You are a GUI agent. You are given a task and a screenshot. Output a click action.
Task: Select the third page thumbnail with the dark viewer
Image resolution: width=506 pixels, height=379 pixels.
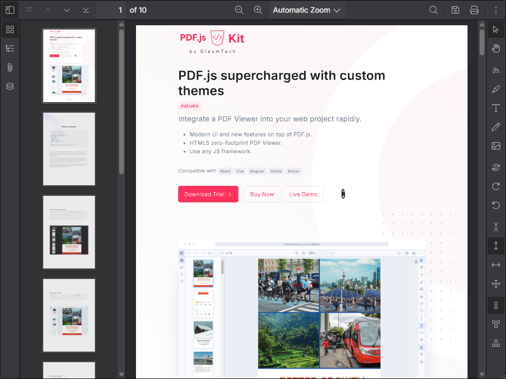[x=69, y=232]
